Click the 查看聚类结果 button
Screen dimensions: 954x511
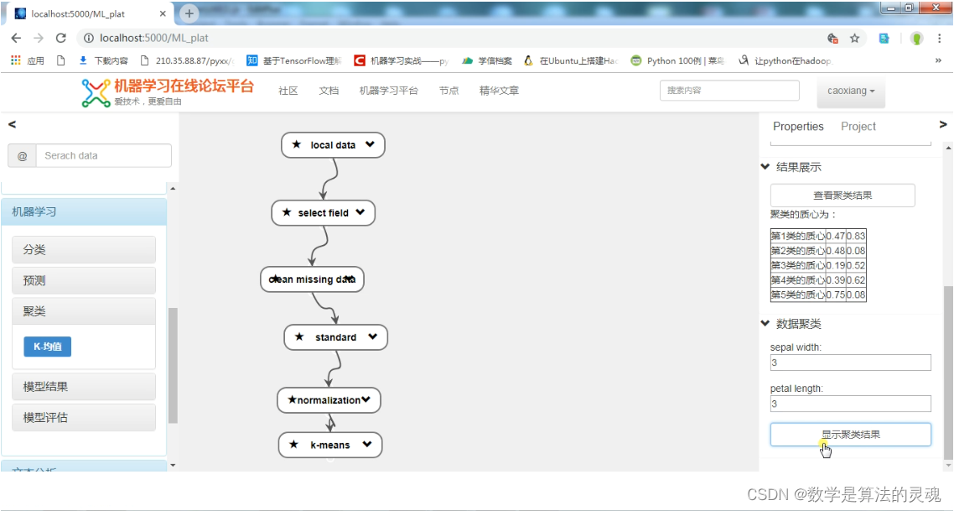point(842,195)
